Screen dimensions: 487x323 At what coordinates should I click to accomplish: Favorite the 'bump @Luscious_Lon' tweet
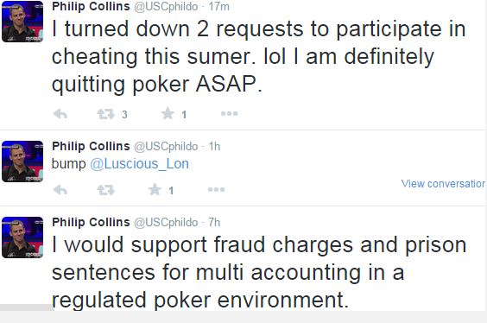pyautogui.click(x=155, y=189)
